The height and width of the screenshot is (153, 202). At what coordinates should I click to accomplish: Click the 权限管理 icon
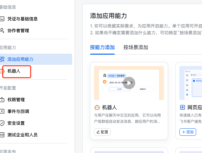(x=2, y=100)
